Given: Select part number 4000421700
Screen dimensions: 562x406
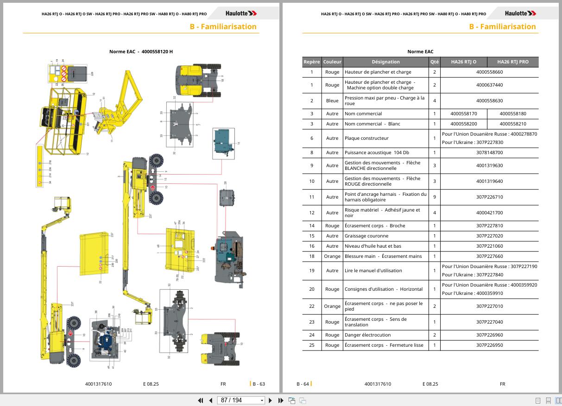Looking at the screenshot, I should 489,212.
